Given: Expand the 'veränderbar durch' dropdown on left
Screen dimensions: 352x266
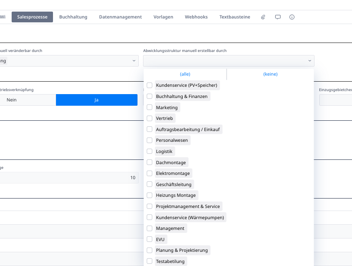Looking at the screenshot, I should click(x=69, y=61).
